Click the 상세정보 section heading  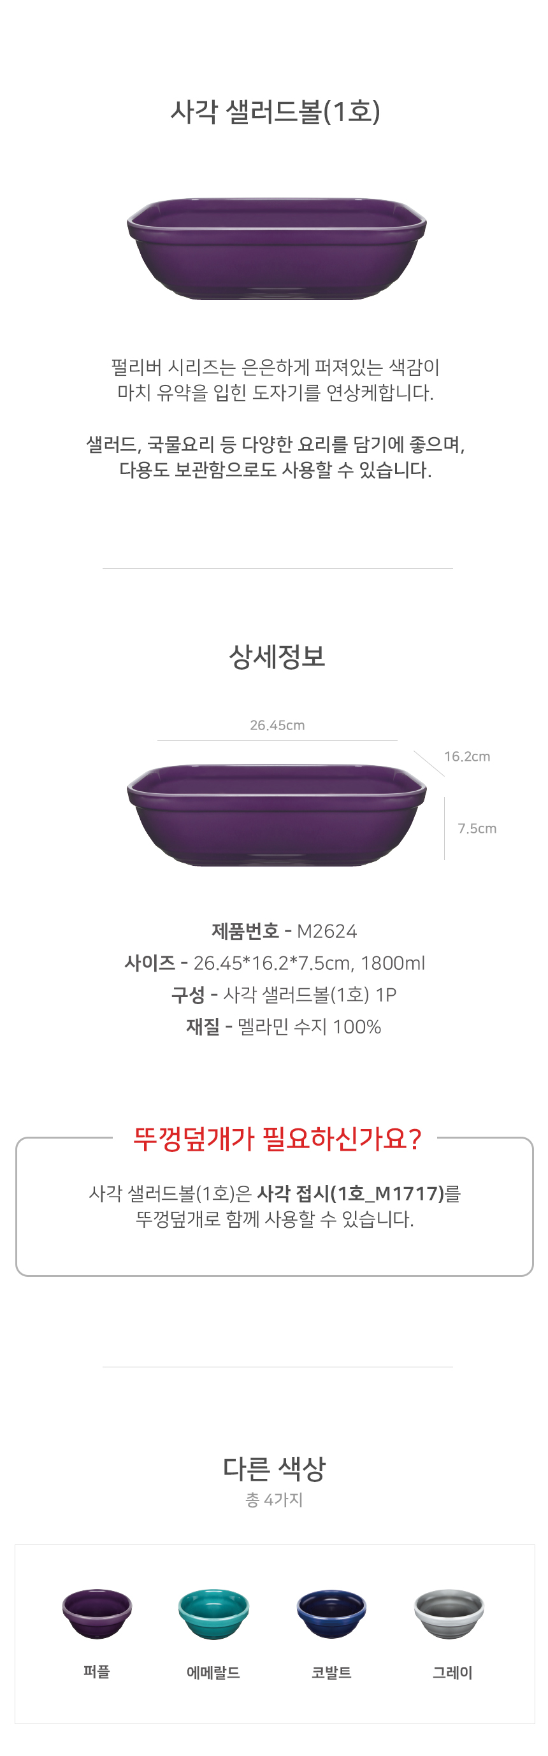point(277,656)
